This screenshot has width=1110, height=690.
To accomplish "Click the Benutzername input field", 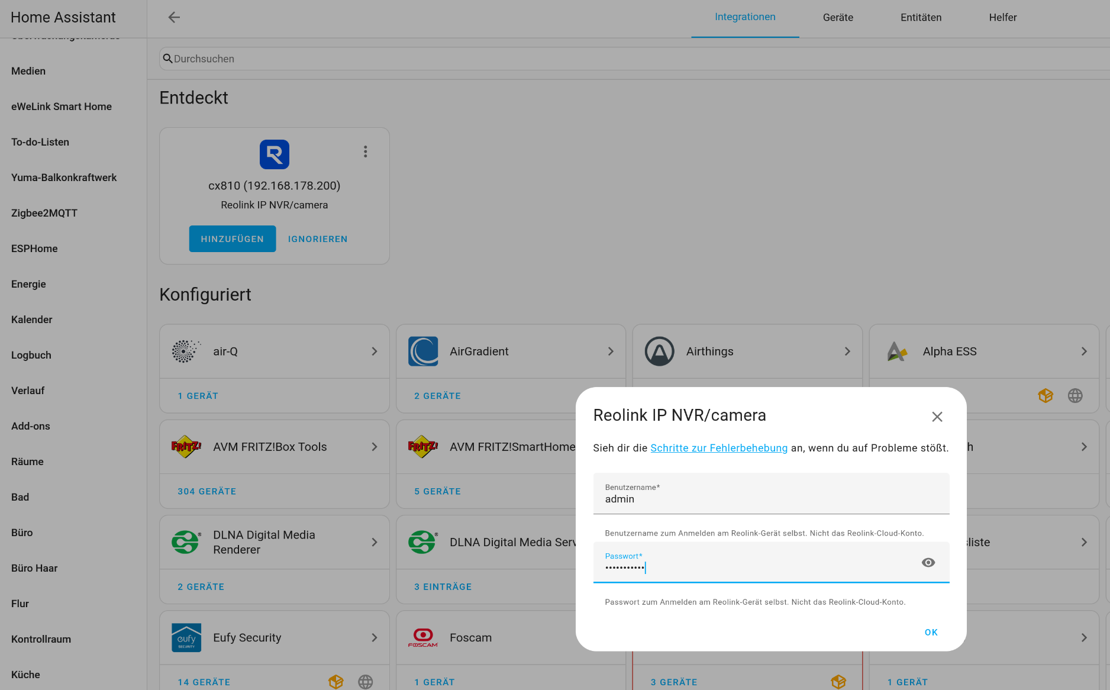I will [771, 494].
